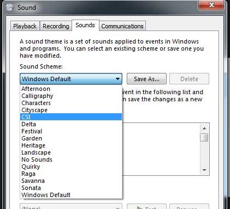Choose the Afternoon sound scheme
The width and height of the screenshot is (230, 209).
pyautogui.click(x=71, y=89)
